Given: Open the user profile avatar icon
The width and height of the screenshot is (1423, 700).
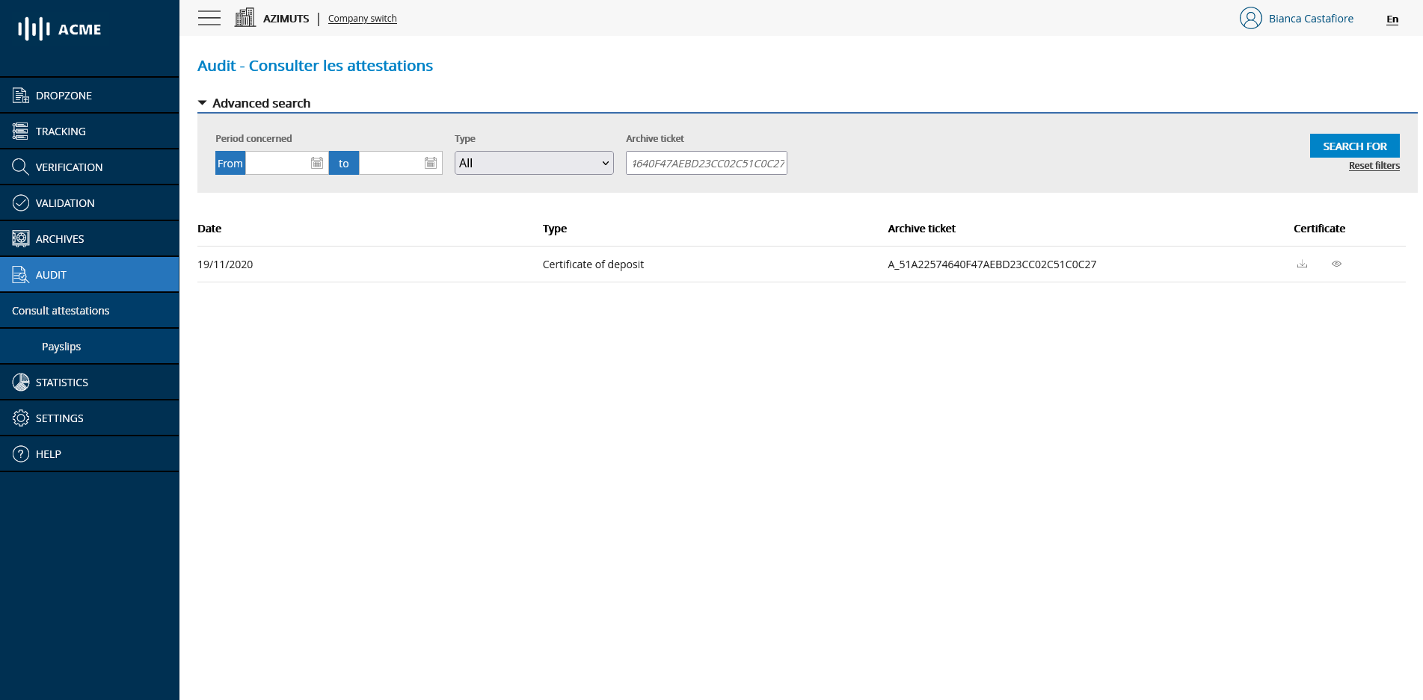Looking at the screenshot, I should [1250, 18].
